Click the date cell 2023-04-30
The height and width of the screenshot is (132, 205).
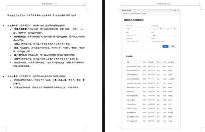(x=151, y=87)
